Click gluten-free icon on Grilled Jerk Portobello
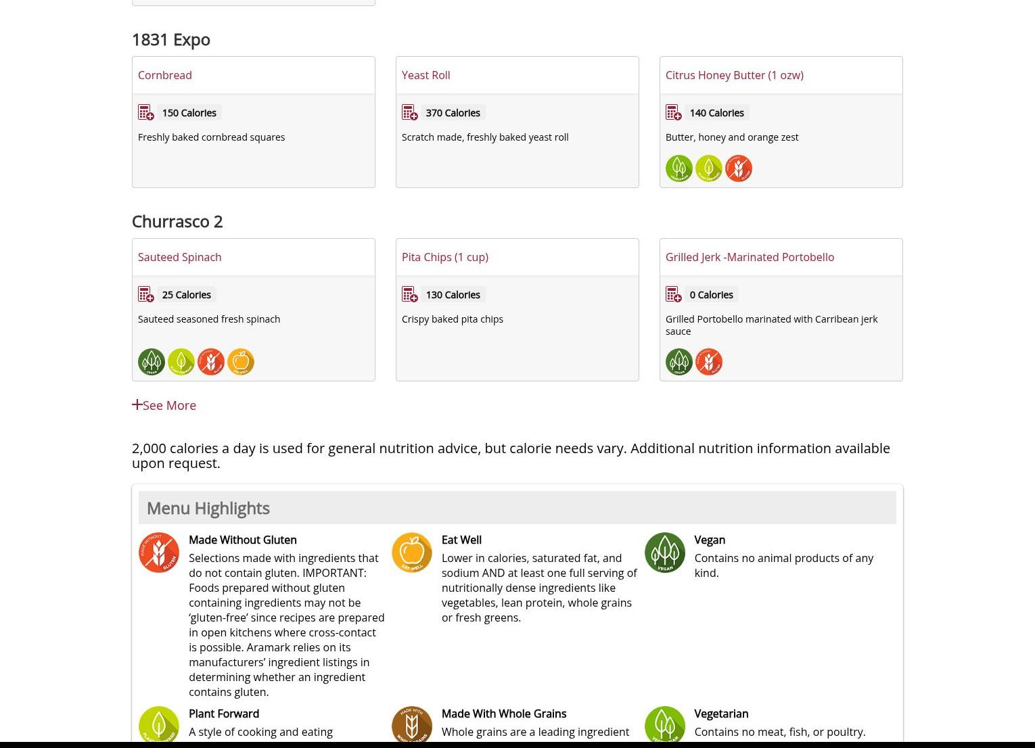The height and width of the screenshot is (748, 1035). (x=708, y=362)
